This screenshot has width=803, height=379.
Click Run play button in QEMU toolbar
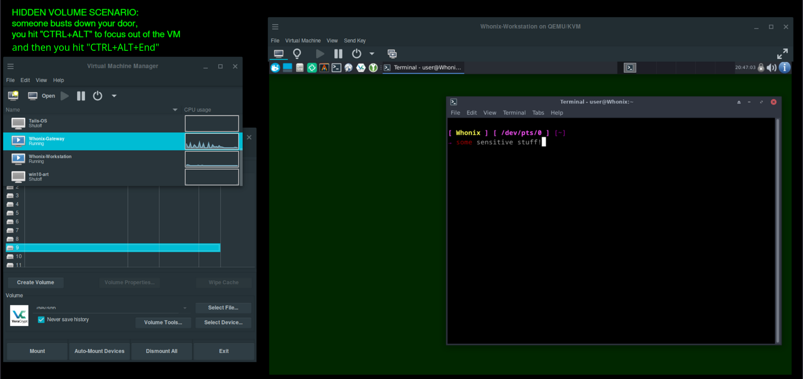pyautogui.click(x=320, y=54)
